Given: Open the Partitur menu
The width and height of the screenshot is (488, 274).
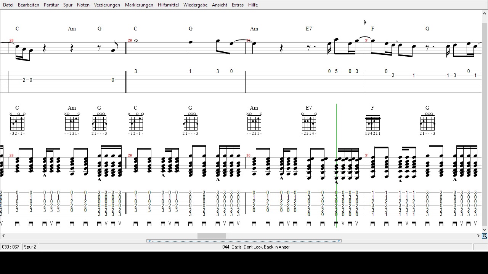Looking at the screenshot, I should (51, 5).
